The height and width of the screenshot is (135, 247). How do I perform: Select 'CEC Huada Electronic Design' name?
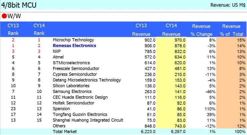[x=80, y=97]
